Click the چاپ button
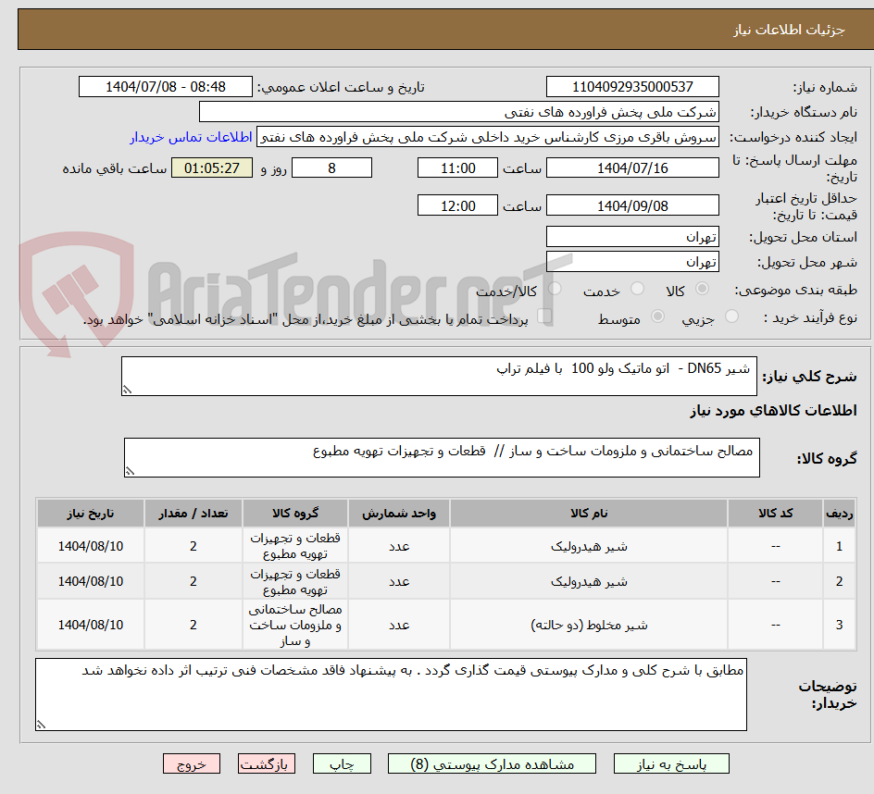Viewport: 874px width, 794px height. click(342, 763)
